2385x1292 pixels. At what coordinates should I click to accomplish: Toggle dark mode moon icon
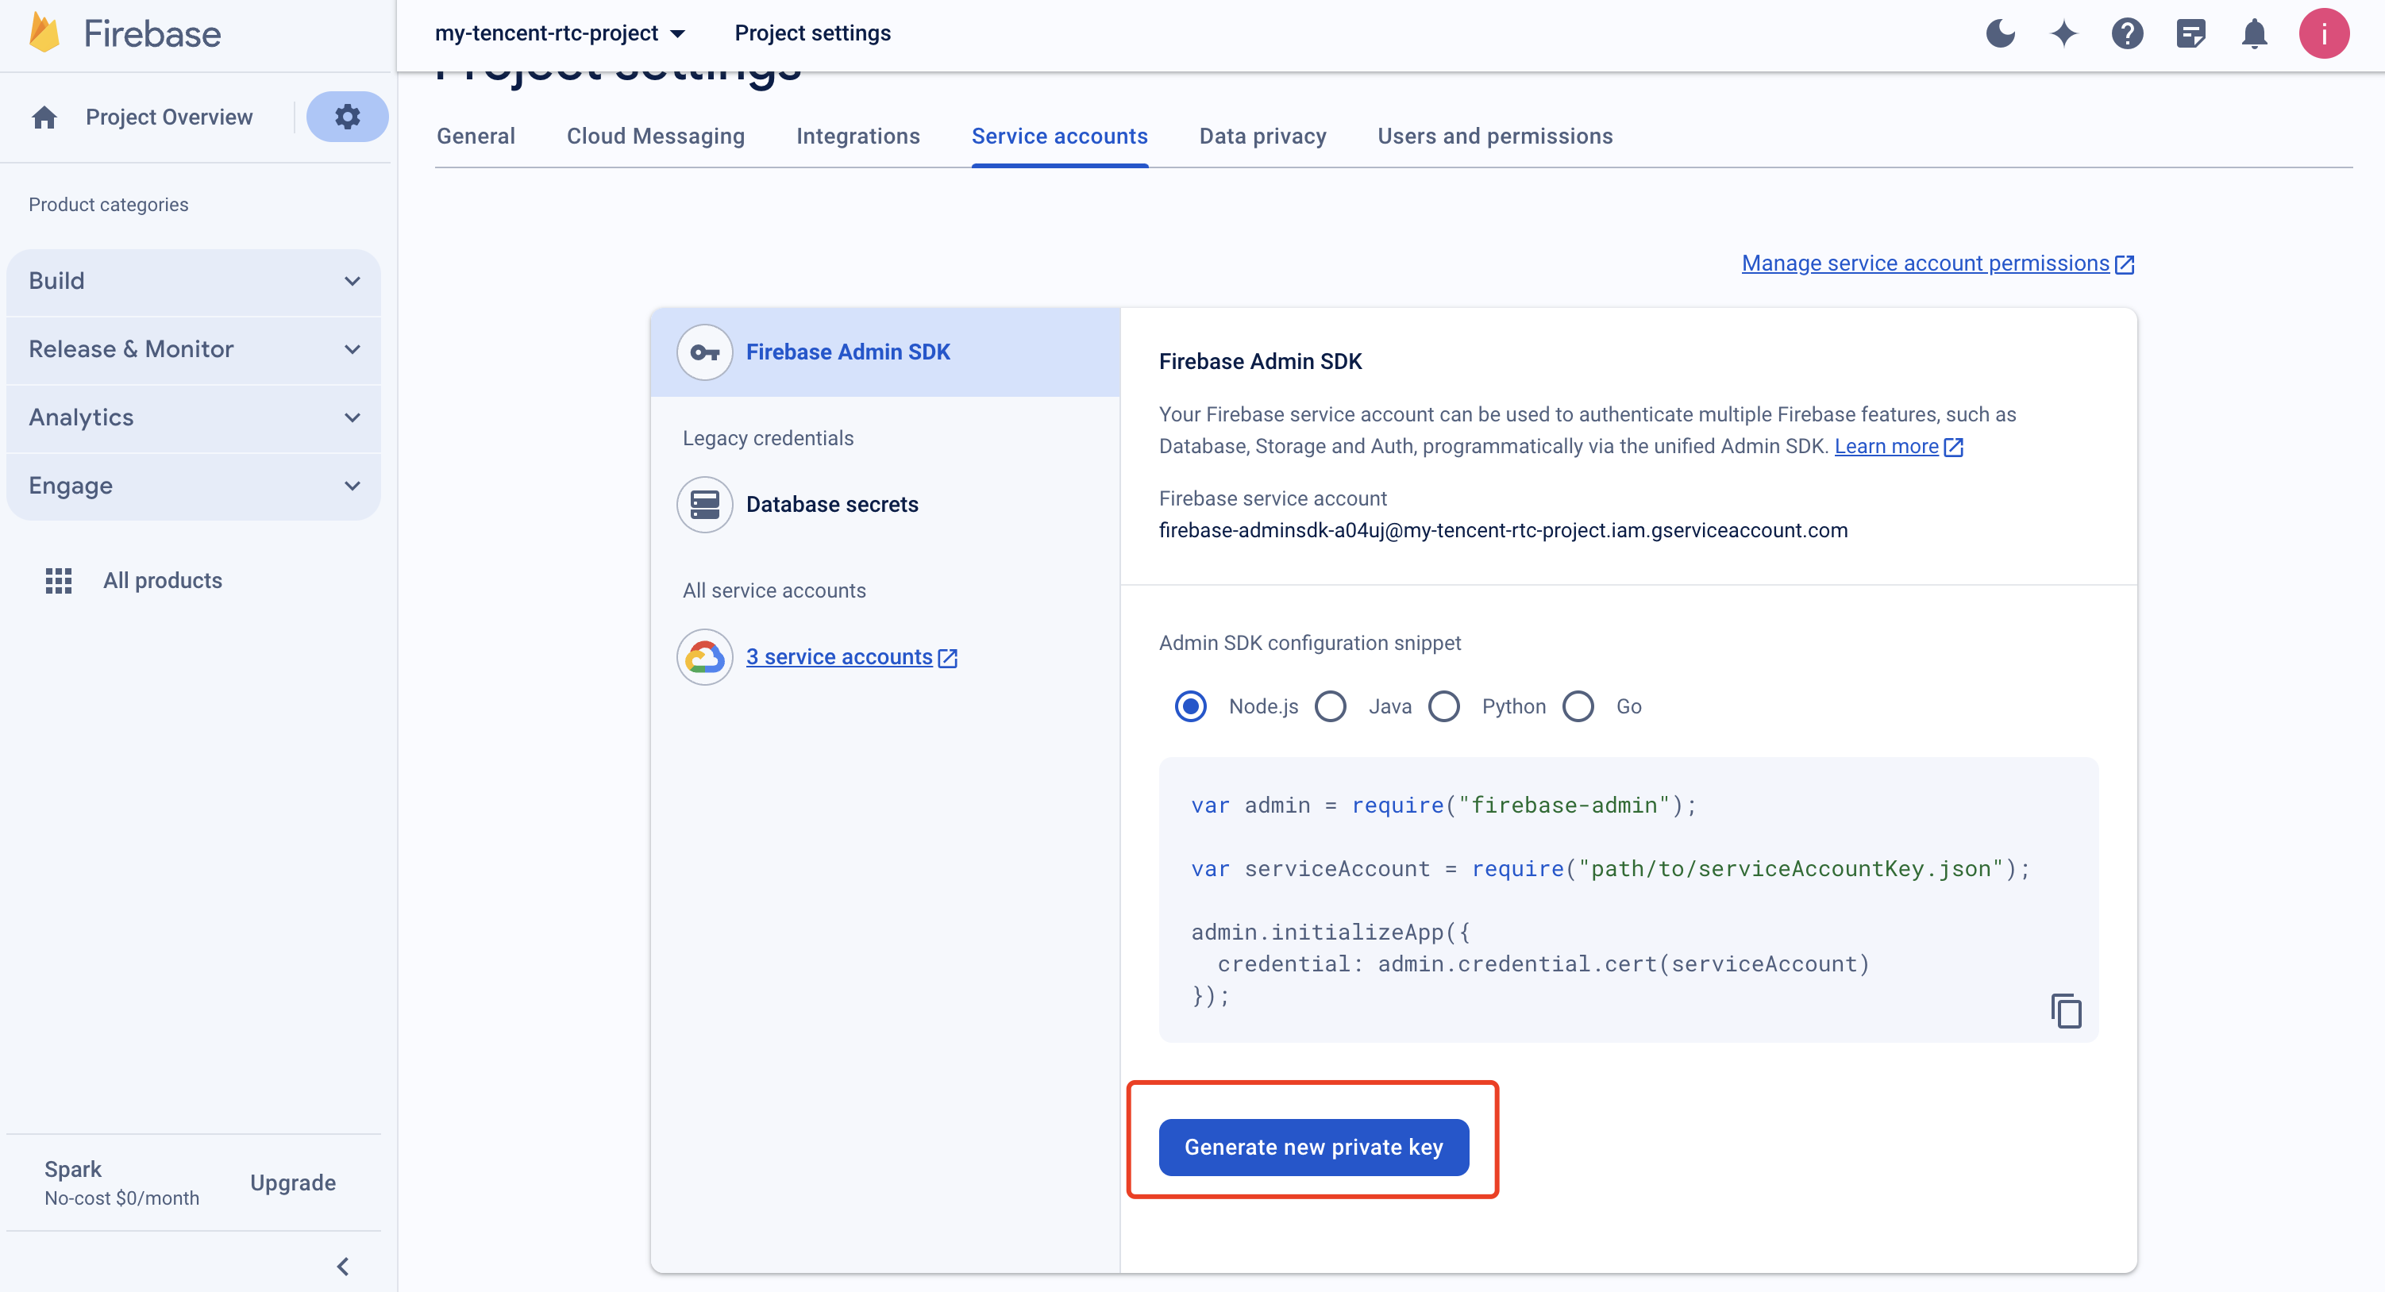coord(2000,34)
